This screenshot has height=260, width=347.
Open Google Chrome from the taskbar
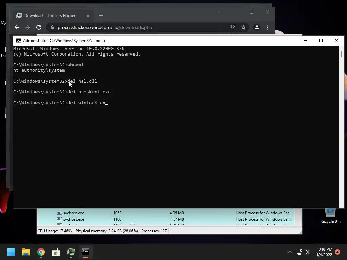[x=41, y=252]
